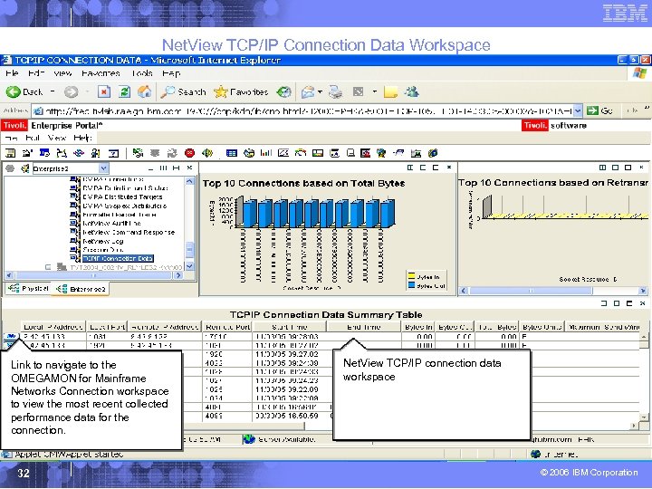This screenshot has height=489, width=652.
Task: Click the browser address URL field
Action: pyautogui.click(x=308, y=111)
